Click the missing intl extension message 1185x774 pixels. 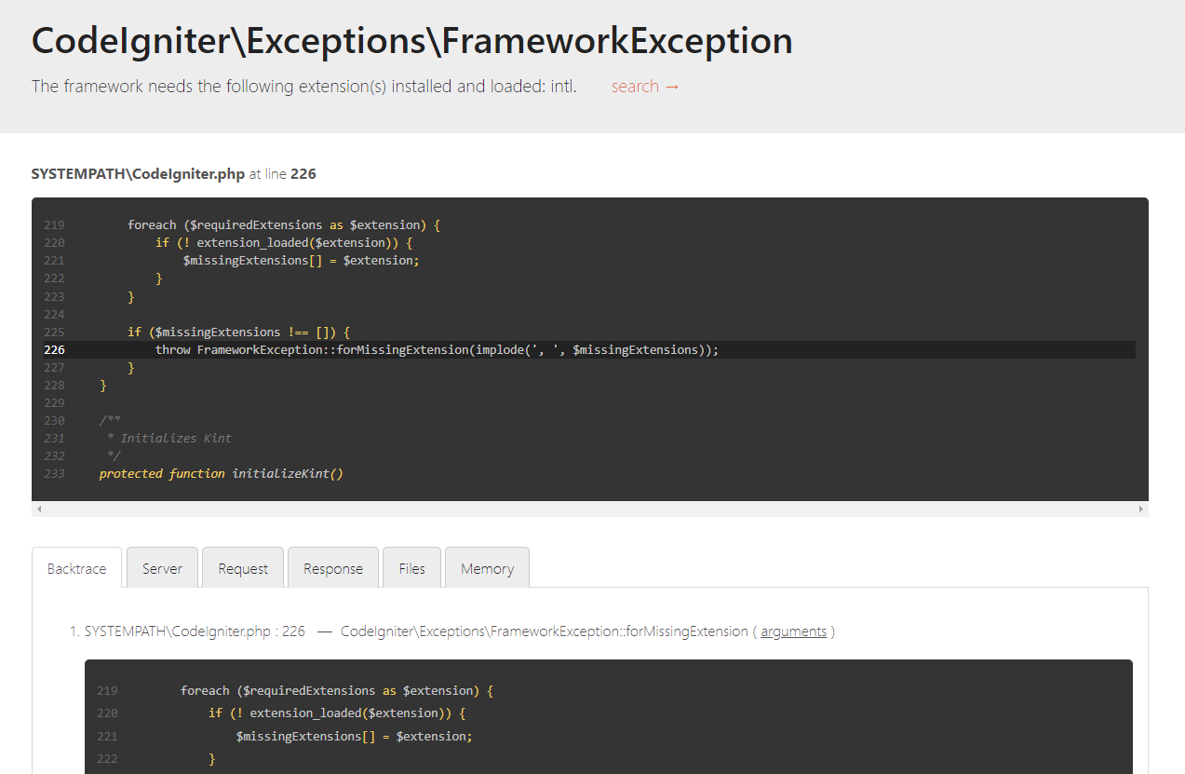click(304, 87)
